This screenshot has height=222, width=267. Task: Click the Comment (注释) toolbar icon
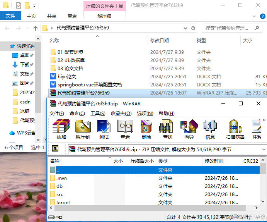257,129
